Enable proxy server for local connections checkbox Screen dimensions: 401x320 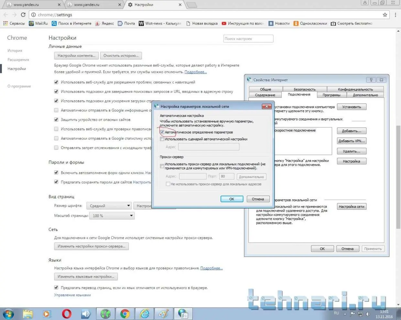click(x=162, y=166)
